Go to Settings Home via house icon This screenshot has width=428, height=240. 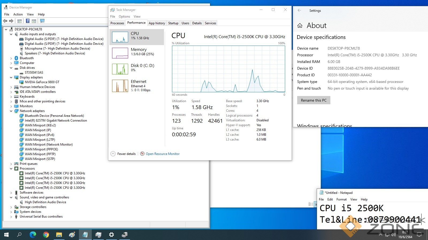click(x=300, y=26)
